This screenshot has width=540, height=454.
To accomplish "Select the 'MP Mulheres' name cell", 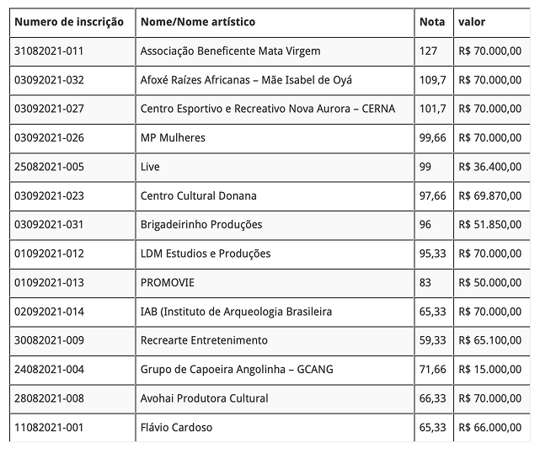I will [x=173, y=138].
